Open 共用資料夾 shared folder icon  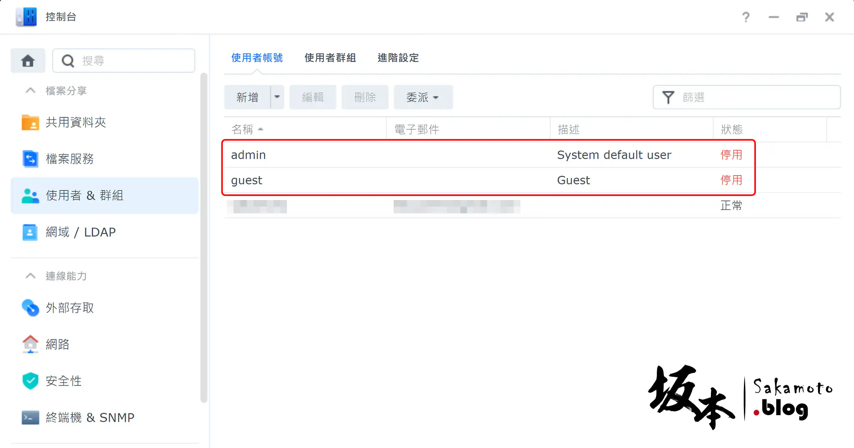[x=30, y=122]
